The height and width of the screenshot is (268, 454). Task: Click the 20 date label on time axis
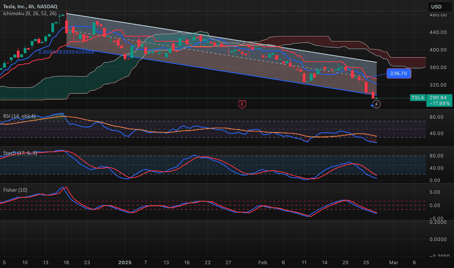click(x=345, y=263)
